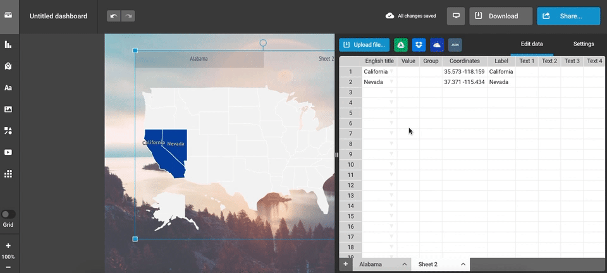Select the Nevada coordinates cell
Image resolution: width=607 pixels, height=273 pixels.
pos(464,82)
